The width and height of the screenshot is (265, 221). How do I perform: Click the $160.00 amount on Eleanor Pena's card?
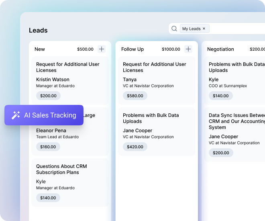[48, 147]
